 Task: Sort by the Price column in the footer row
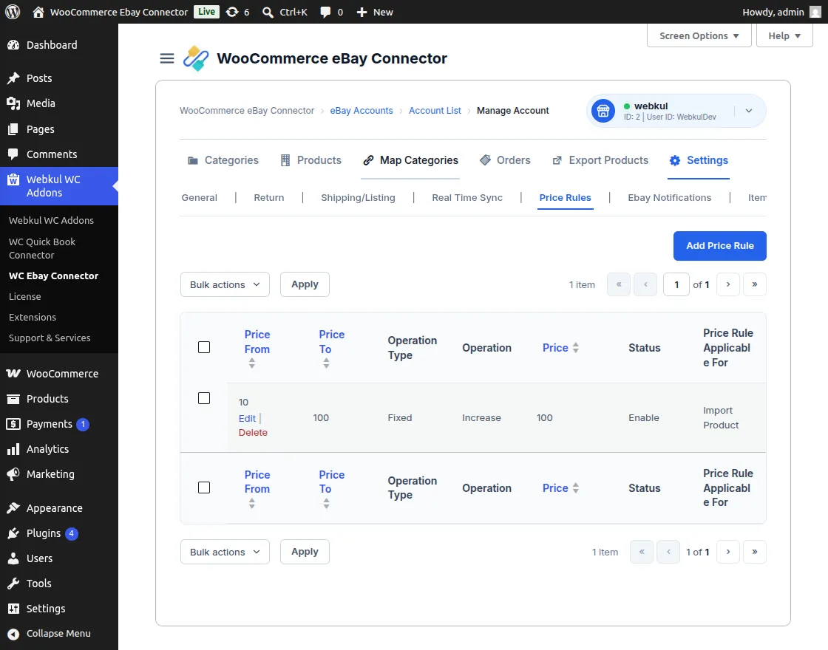561,488
